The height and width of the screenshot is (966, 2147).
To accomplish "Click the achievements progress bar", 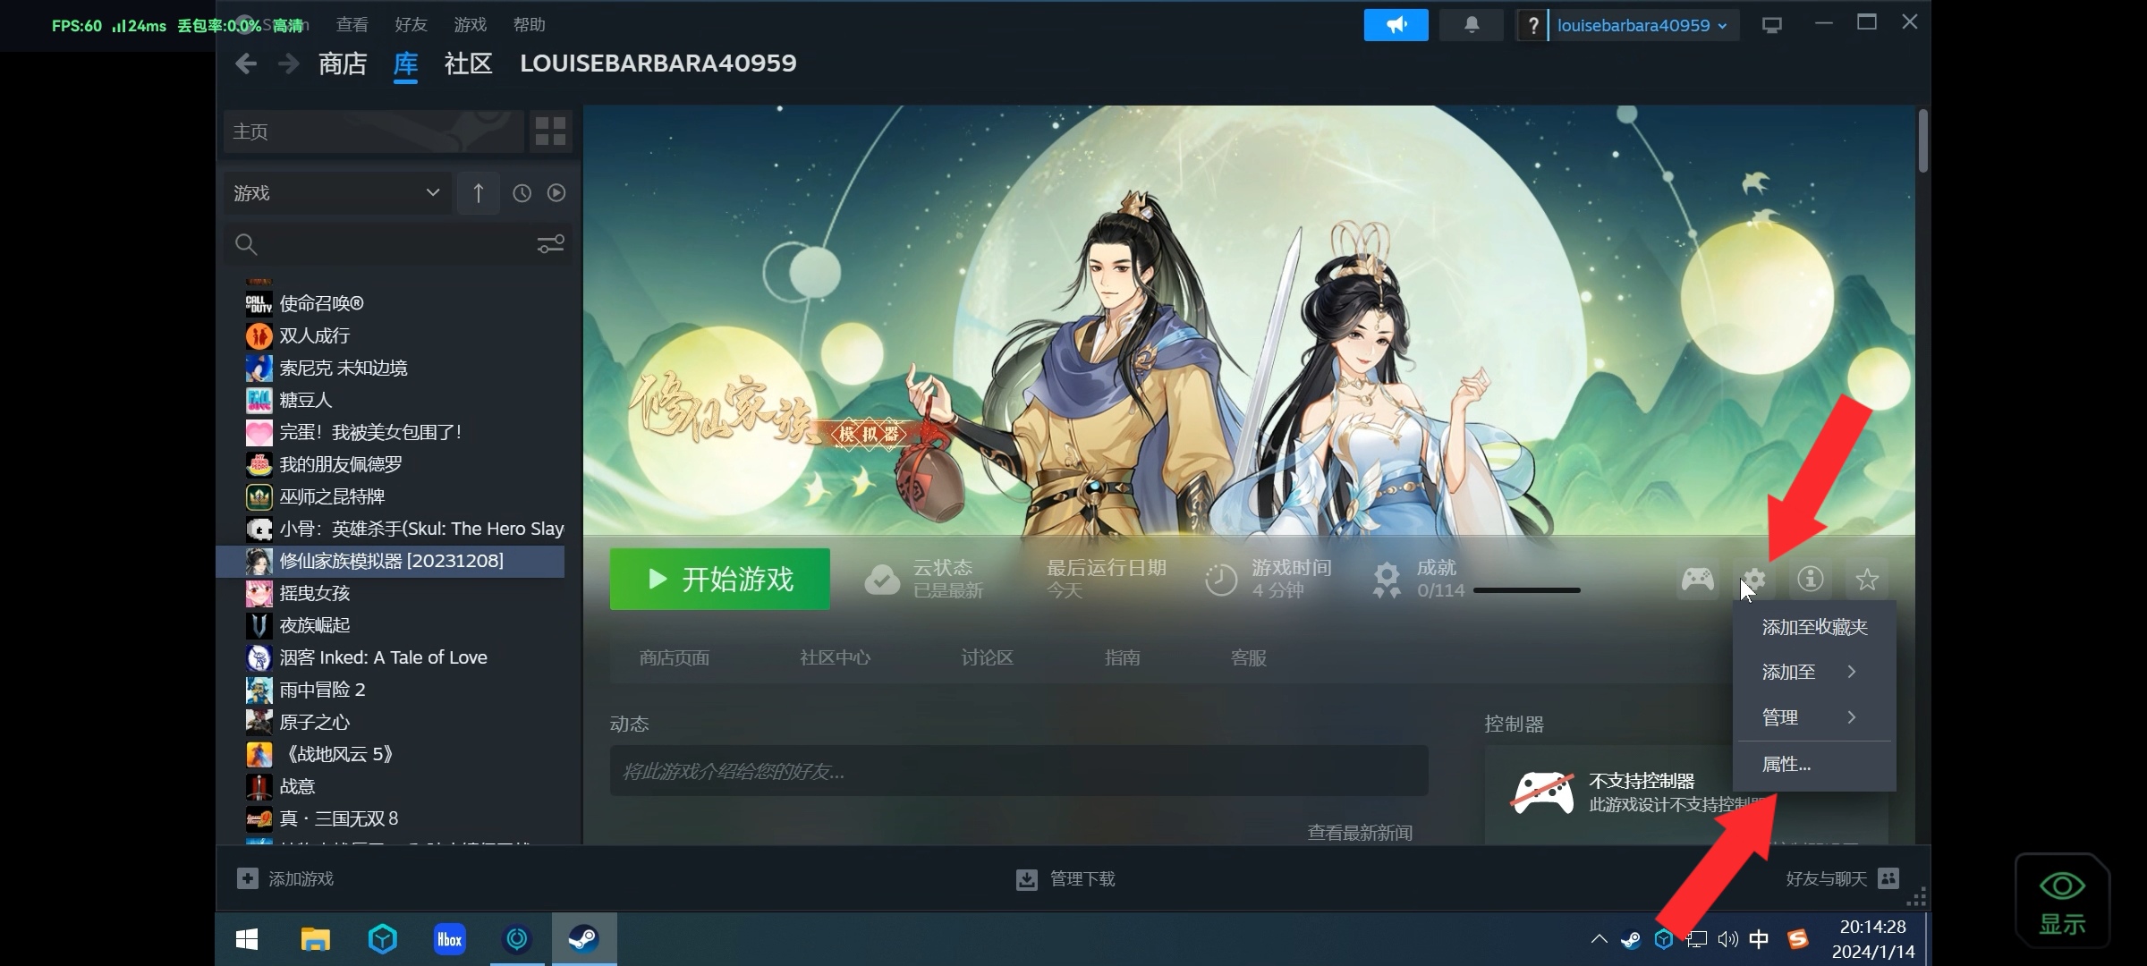I will coord(1527,590).
